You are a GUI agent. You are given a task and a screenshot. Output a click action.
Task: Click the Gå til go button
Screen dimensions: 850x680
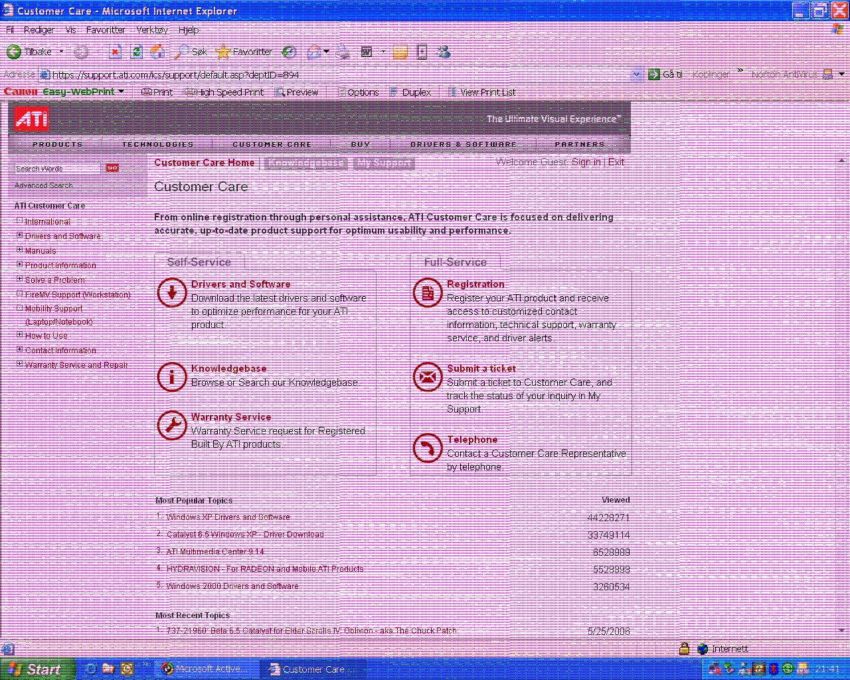[x=665, y=74]
